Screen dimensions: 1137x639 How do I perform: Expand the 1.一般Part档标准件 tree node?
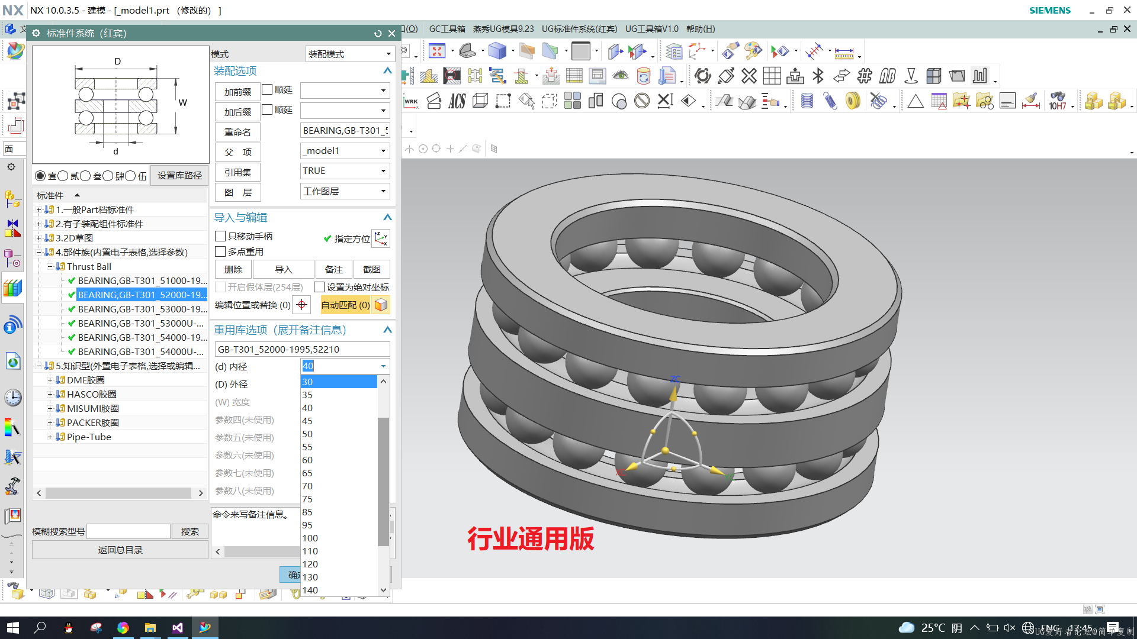38,209
